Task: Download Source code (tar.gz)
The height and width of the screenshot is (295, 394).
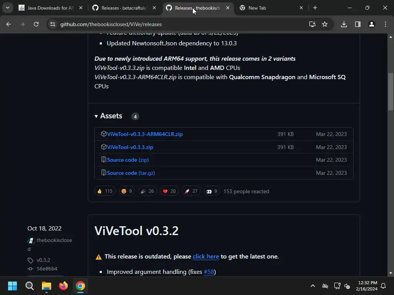Action: tap(131, 173)
